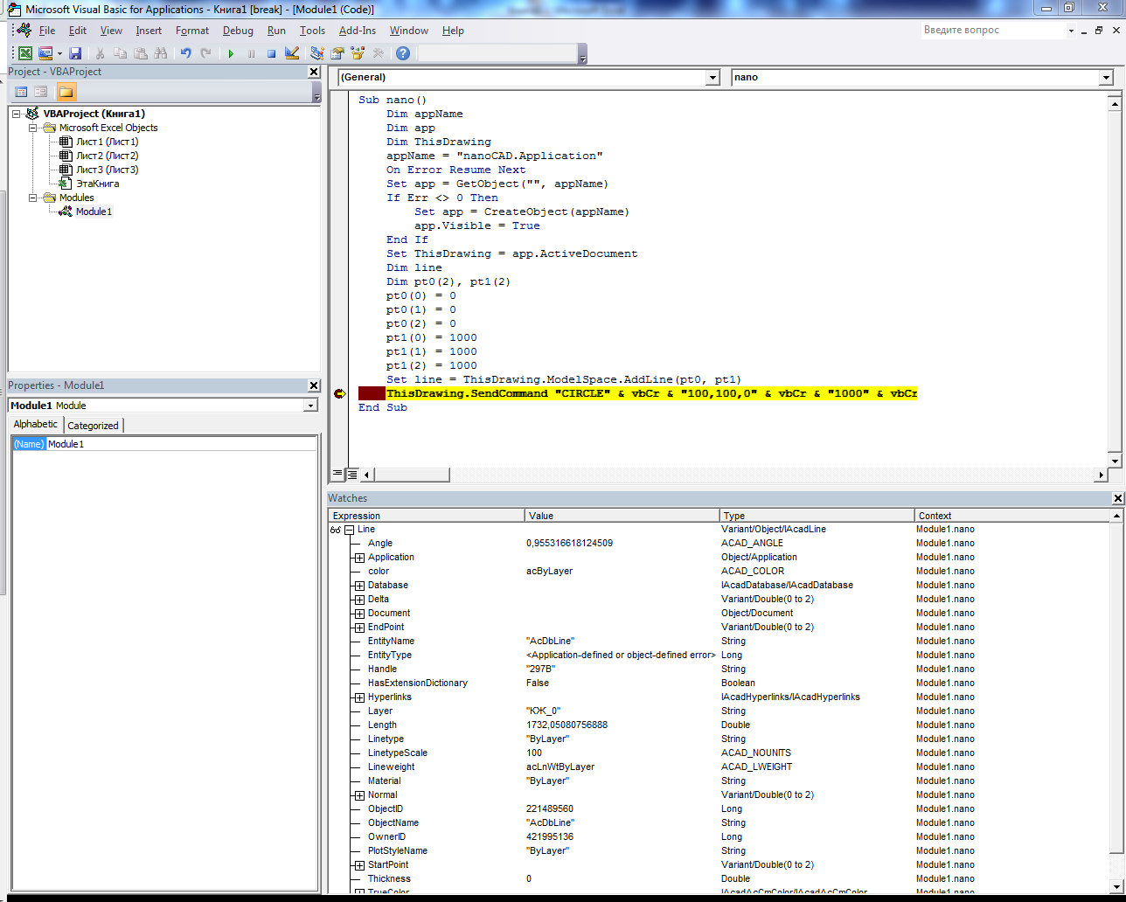Click the Undo arrow in the toolbar

[186, 53]
